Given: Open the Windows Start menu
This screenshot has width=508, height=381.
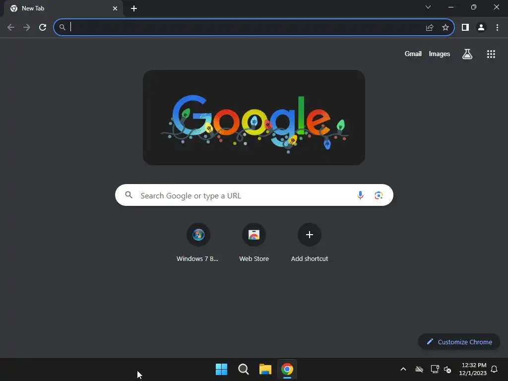Looking at the screenshot, I should (222, 369).
